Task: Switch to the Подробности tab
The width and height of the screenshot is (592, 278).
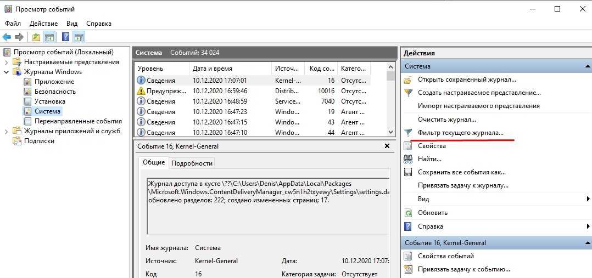Action: point(191,163)
